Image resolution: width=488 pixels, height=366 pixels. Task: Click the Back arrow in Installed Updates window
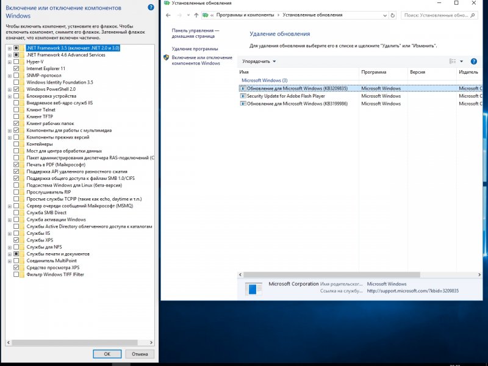pos(168,15)
